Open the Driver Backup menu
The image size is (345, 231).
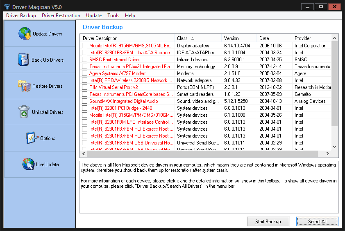[x=21, y=16]
